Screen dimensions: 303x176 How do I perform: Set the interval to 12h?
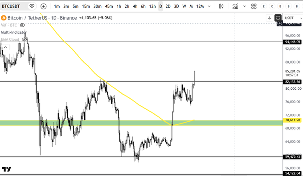pyautogui.click(x=152, y=6)
